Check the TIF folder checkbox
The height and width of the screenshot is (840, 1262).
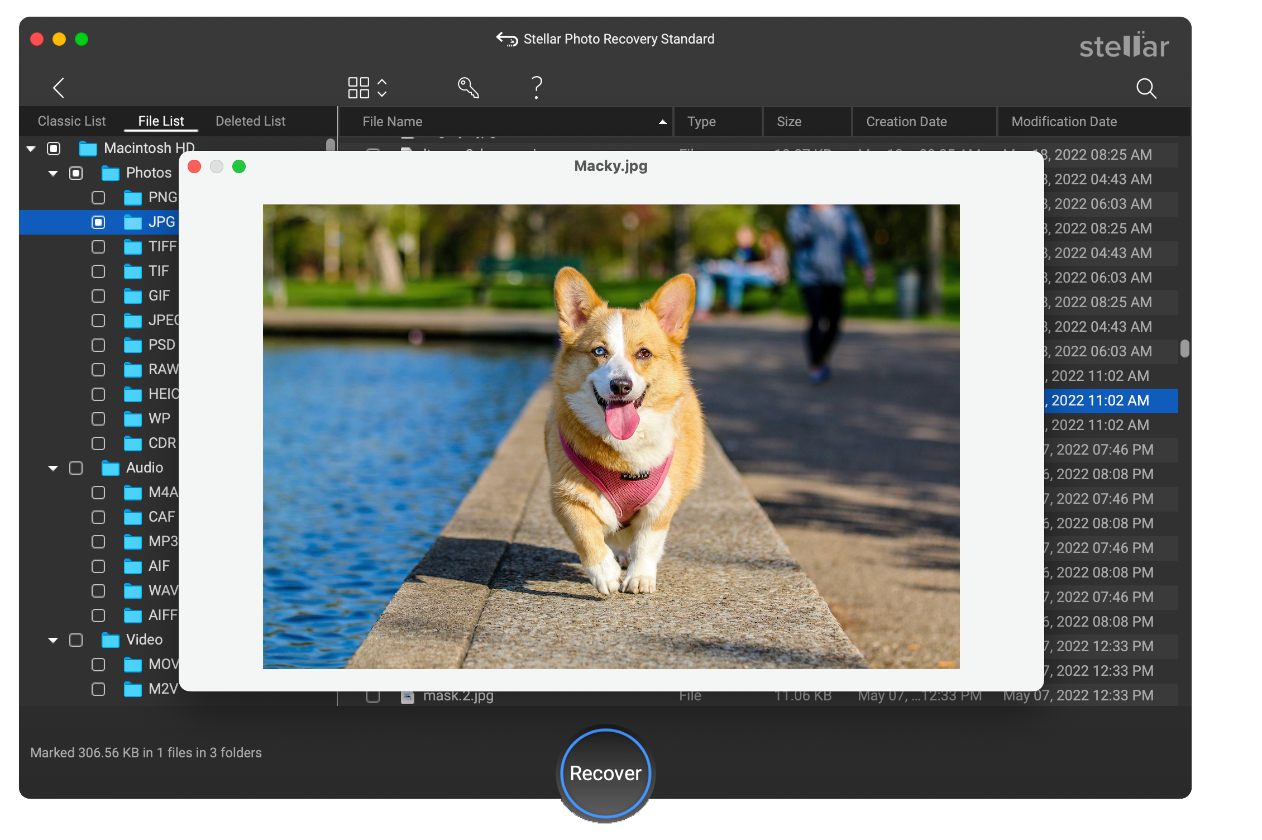pyautogui.click(x=98, y=271)
